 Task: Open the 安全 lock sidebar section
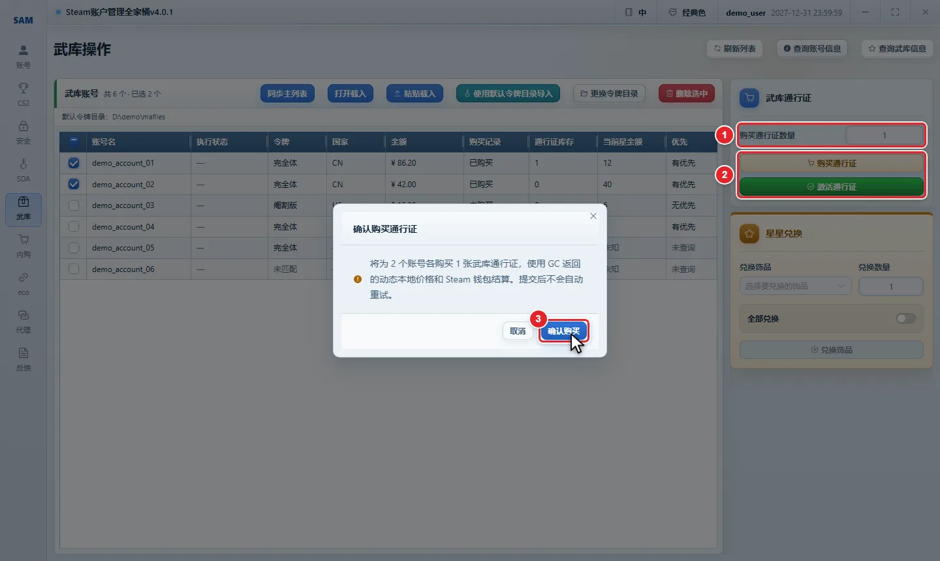point(23,132)
